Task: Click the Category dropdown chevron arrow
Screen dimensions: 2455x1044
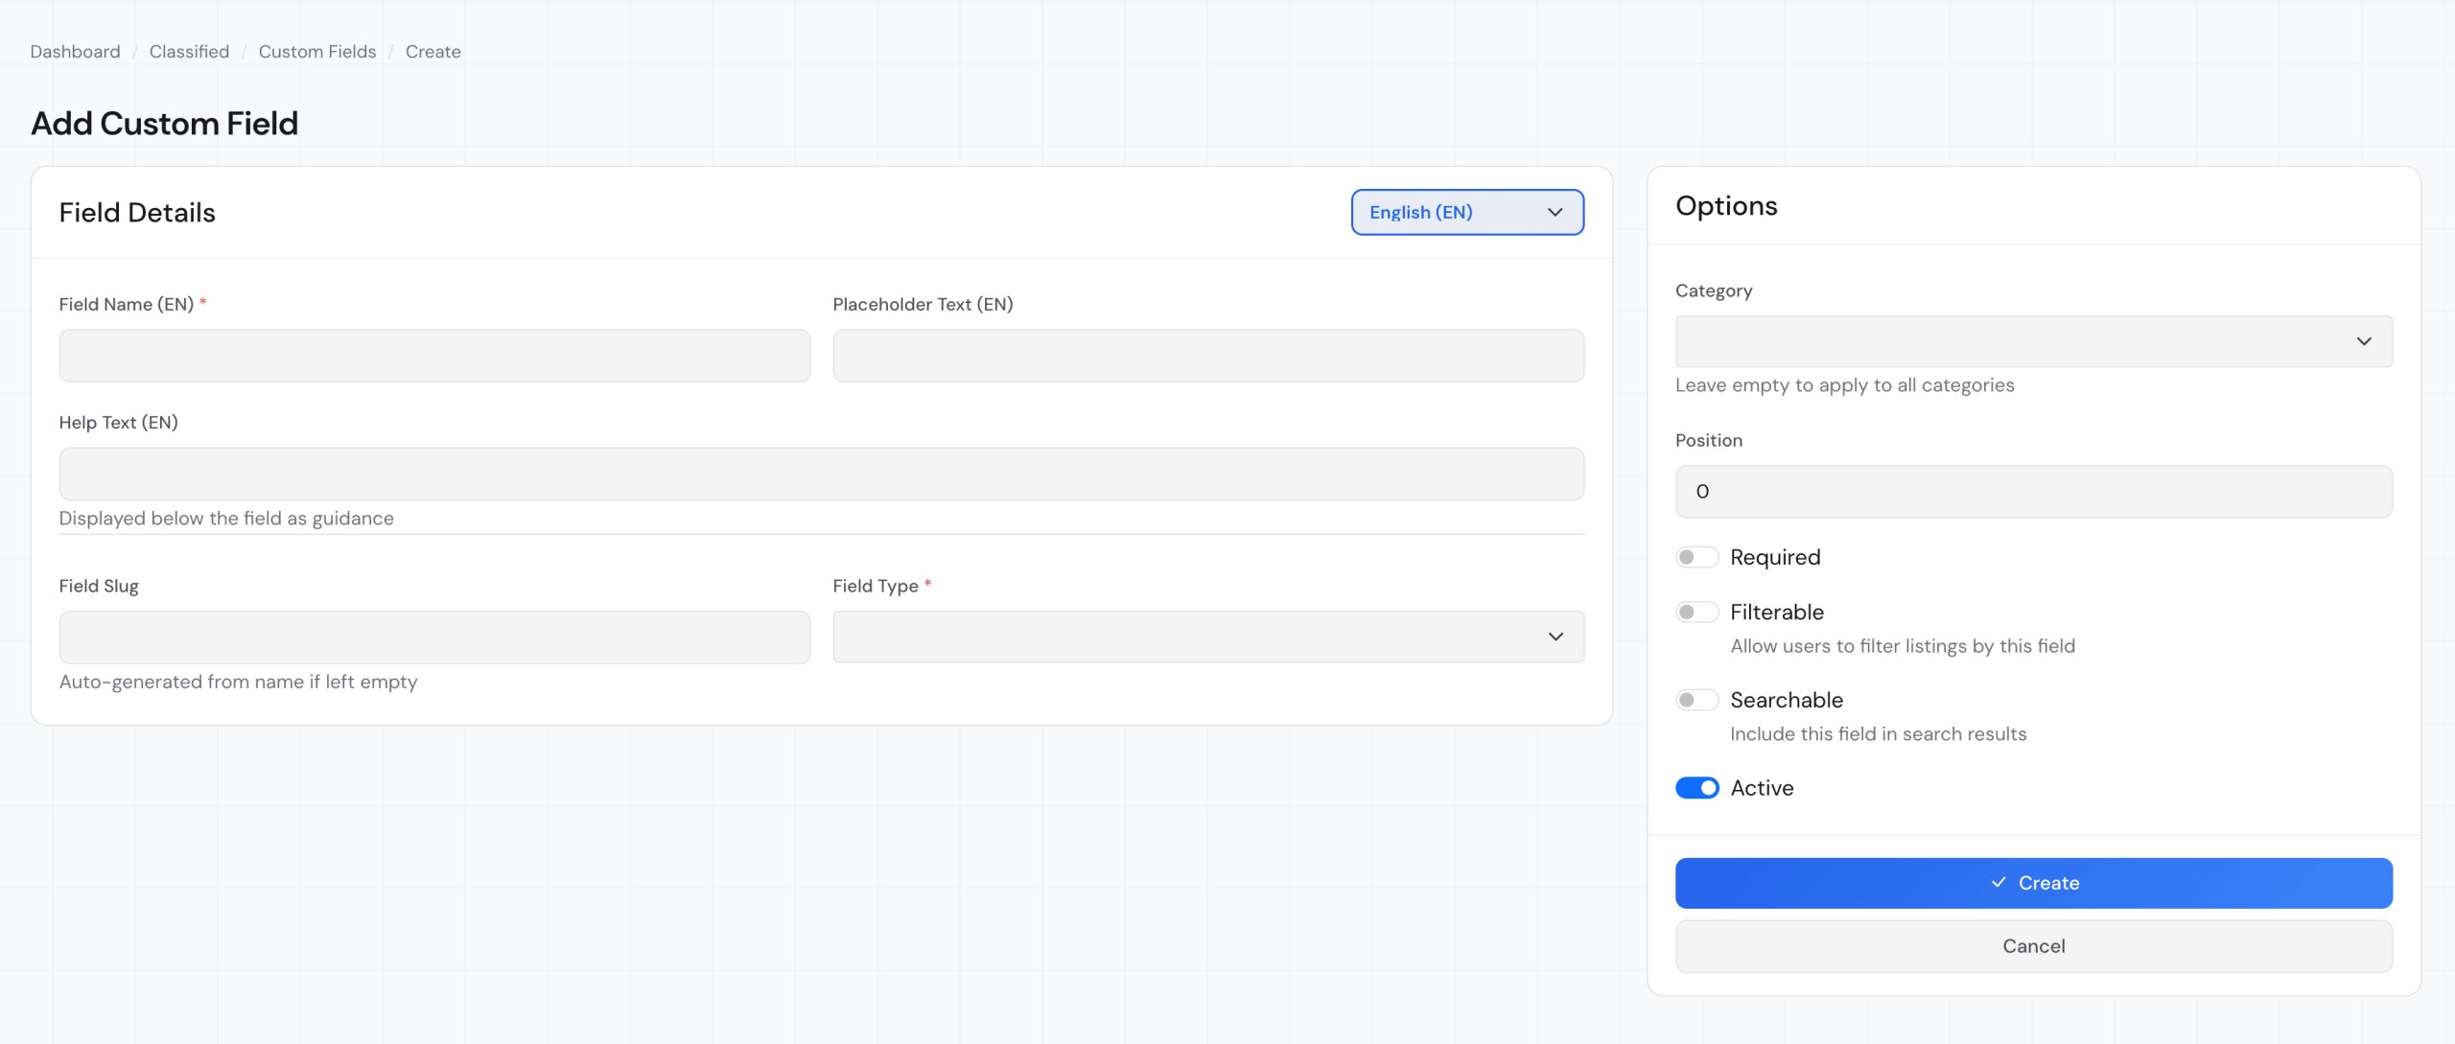Action: click(x=2363, y=341)
